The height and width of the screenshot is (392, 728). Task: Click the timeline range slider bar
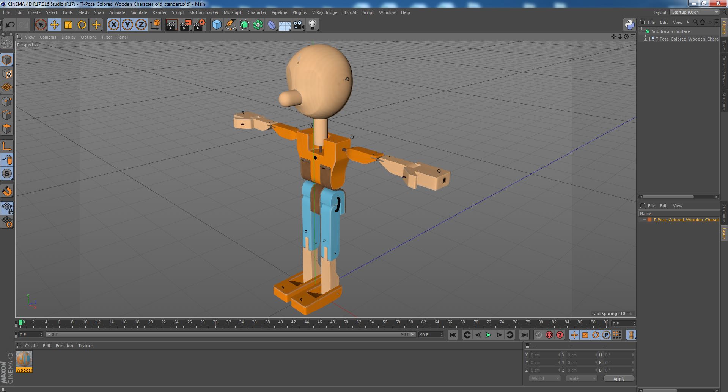[231, 334]
